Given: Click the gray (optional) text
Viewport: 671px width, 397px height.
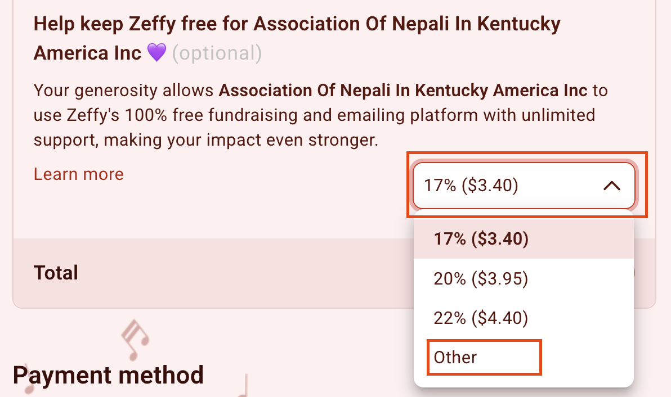Looking at the screenshot, I should click(x=217, y=53).
